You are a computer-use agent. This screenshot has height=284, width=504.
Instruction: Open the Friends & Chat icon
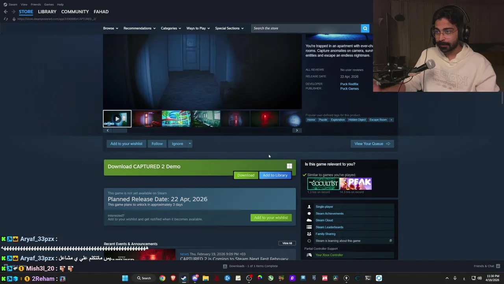tap(498, 266)
